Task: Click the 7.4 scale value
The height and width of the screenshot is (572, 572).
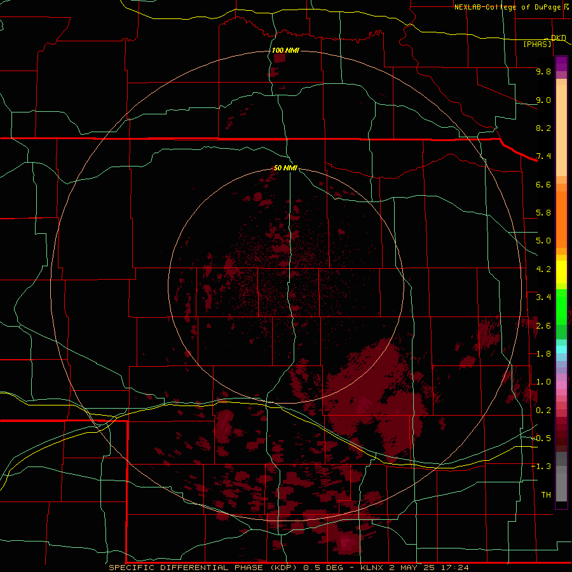Action: 543,156
